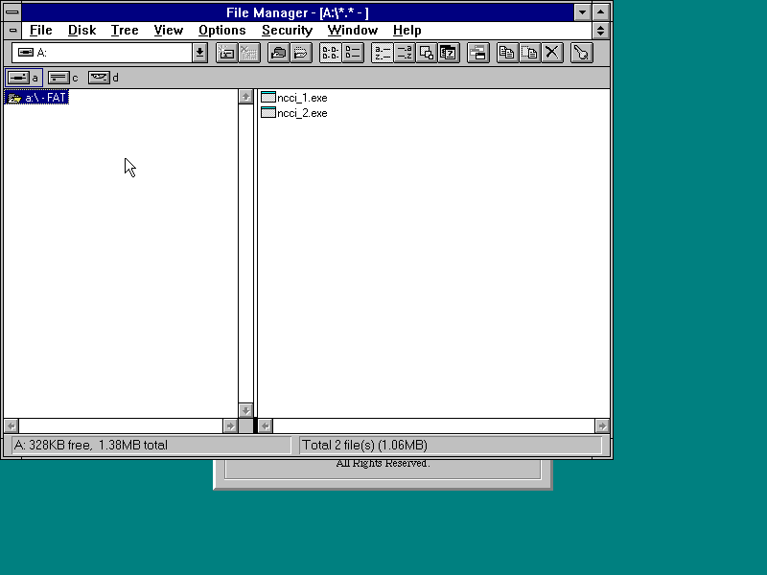Open the Options menu
This screenshot has width=767, height=575.
click(x=222, y=31)
